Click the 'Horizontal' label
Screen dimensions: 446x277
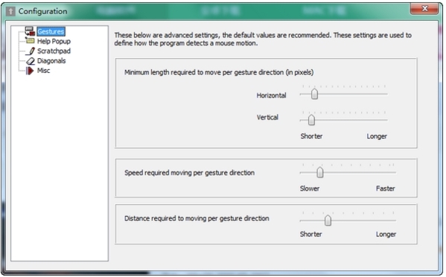pos(271,95)
